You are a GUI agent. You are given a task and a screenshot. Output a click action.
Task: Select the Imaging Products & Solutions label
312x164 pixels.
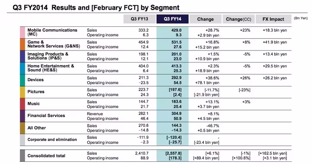48,56
